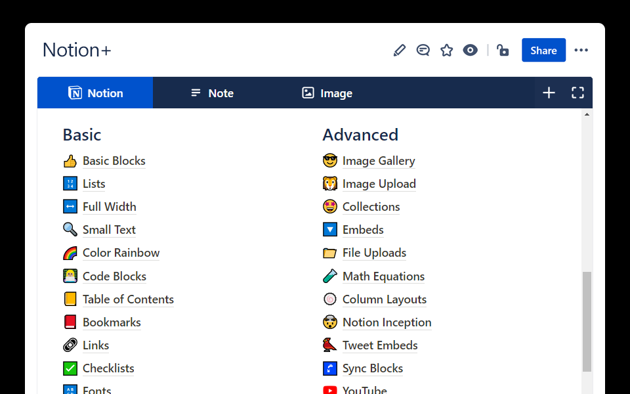630x394 pixels.
Task: Click the test tube icon beside Math Equations
Action: point(330,276)
